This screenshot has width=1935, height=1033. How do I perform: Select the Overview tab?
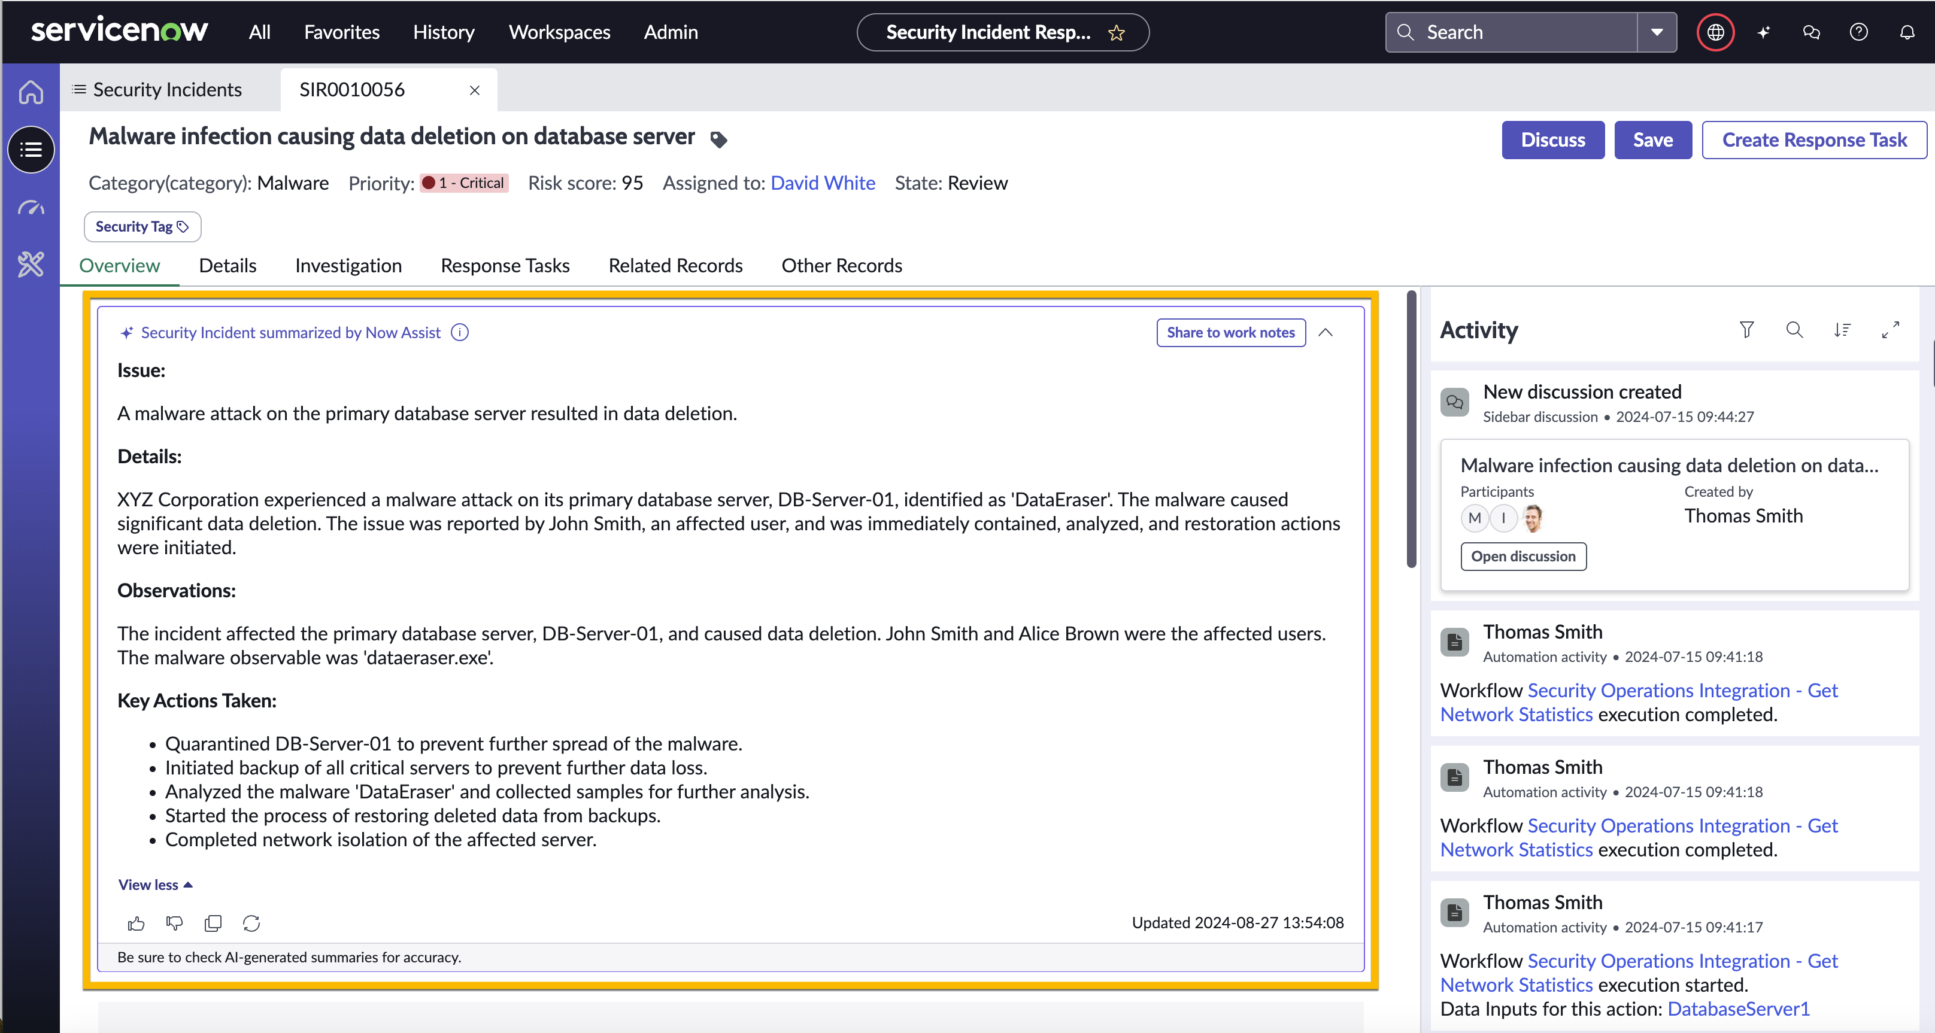(x=119, y=266)
